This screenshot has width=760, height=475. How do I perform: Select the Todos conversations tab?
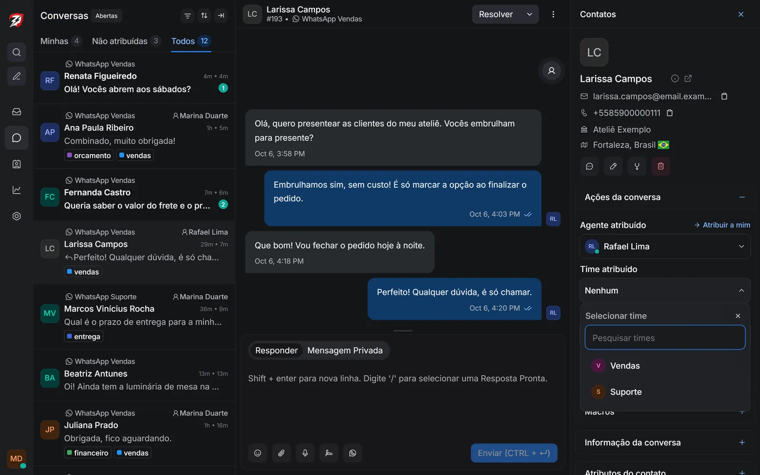click(191, 41)
